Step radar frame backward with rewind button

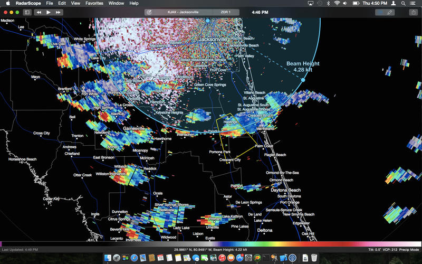39,12
